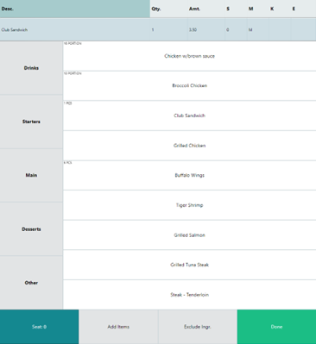Click the E column header
The width and height of the screenshot is (316, 344).
pyautogui.click(x=304, y=9)
